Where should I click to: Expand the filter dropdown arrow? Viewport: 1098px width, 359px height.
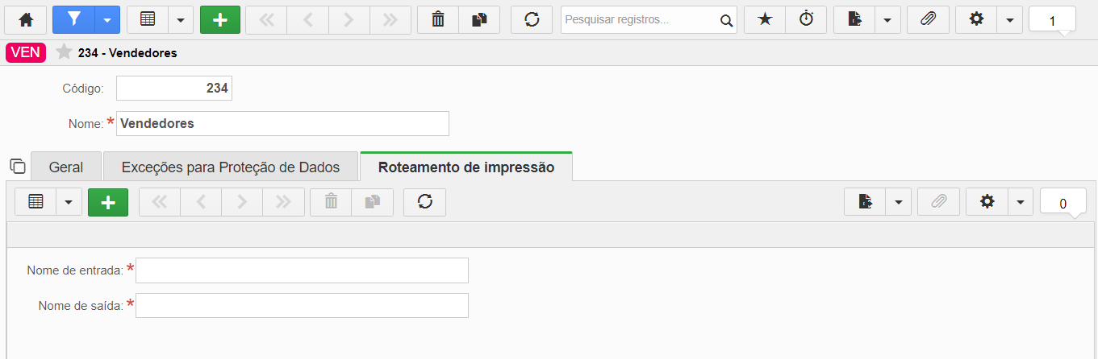pyautogui.click(x=107, y=20)
